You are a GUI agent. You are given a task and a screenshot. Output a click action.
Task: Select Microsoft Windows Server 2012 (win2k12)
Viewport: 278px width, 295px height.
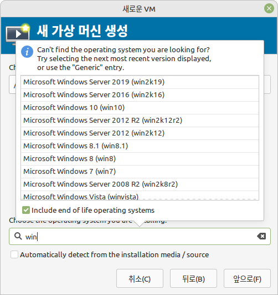(140, 133)
